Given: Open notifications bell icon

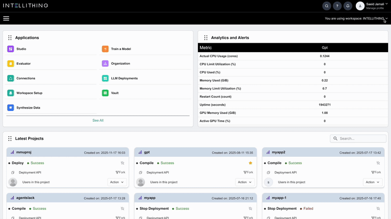Looking at the screenshot, I should coord(348,6).
